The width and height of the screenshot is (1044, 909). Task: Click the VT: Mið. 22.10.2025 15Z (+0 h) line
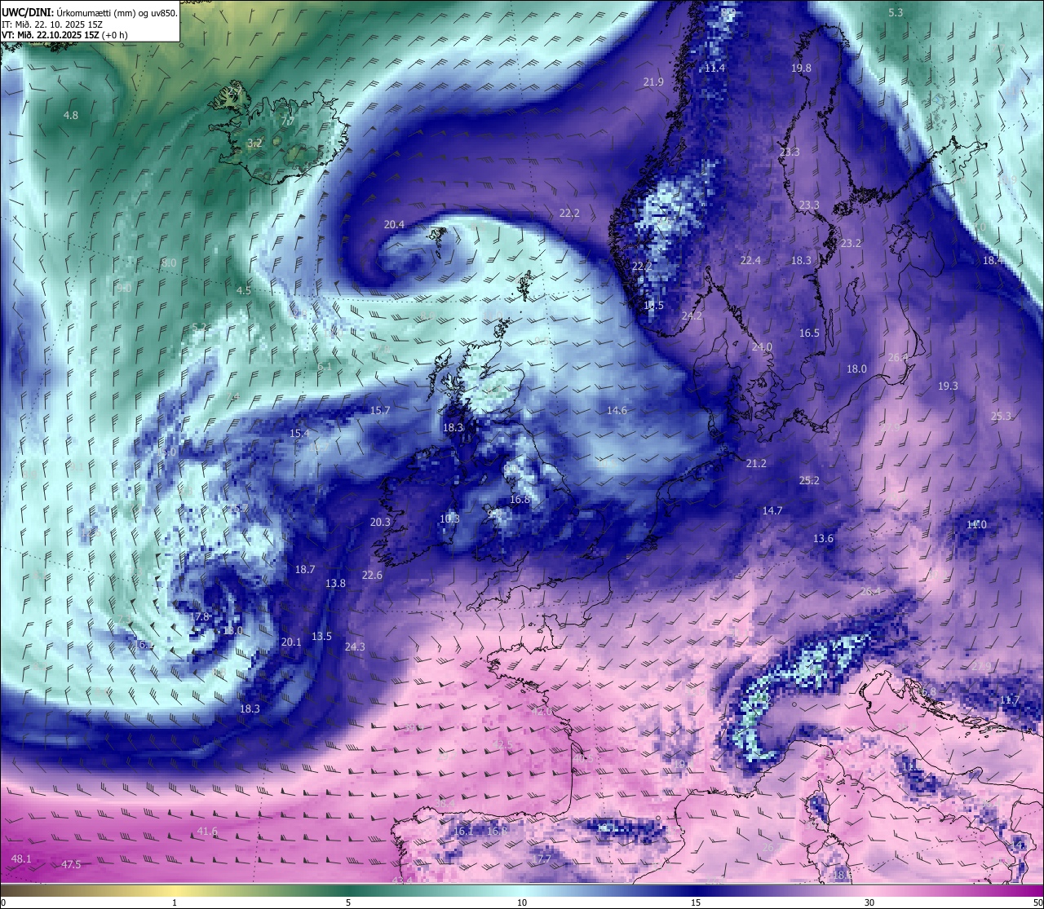click(64, 35)
